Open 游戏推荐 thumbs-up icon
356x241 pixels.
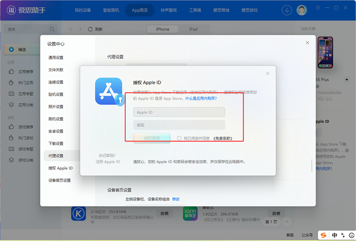pos(11,127)
